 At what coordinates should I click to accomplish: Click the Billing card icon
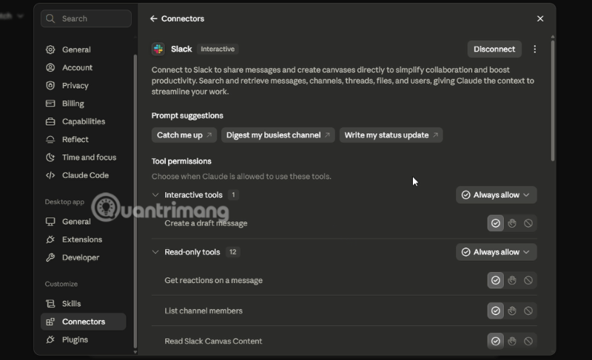(50, 103)
